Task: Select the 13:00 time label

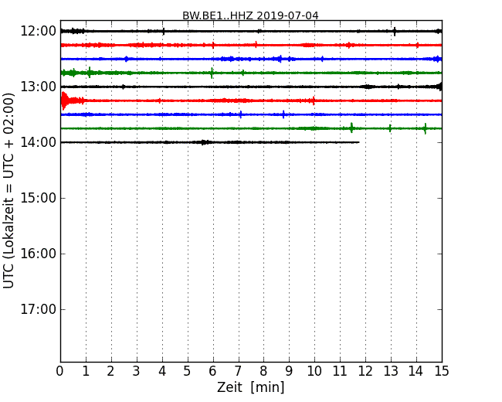Action: 38,87
